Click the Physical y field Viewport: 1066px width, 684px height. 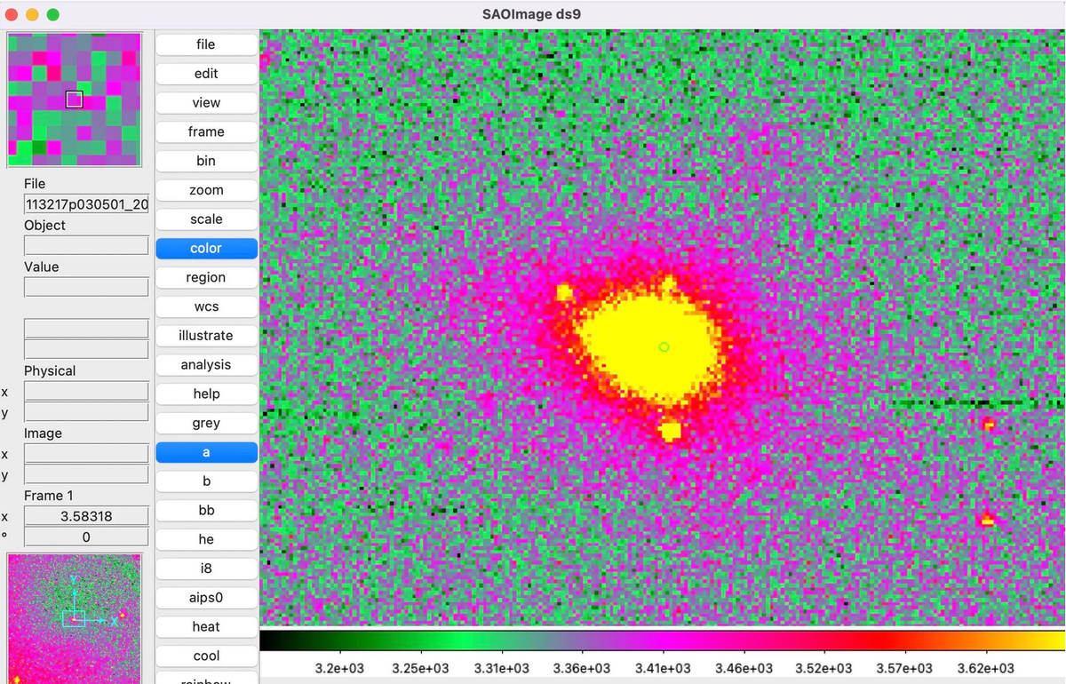86,412
